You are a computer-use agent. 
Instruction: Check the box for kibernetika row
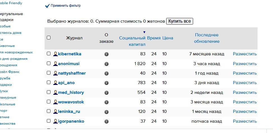click(48, 54)
